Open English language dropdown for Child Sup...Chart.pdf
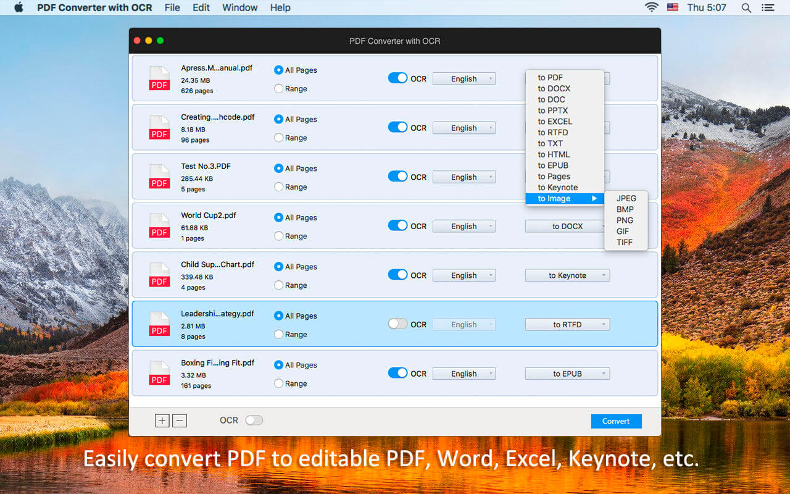The width and height of the screenshot is (790, 494). (464, 275)
